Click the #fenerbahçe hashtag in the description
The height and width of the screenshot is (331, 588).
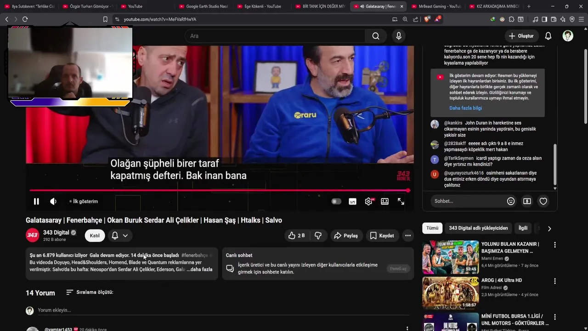(195, 255)
